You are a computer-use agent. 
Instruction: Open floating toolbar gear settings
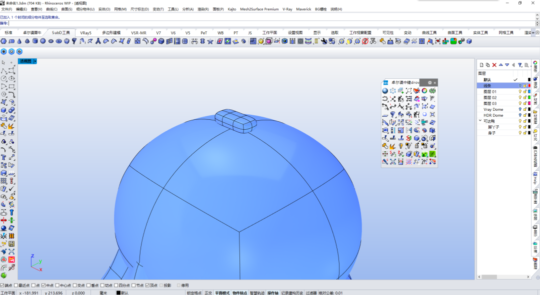[x=429, y=82]
